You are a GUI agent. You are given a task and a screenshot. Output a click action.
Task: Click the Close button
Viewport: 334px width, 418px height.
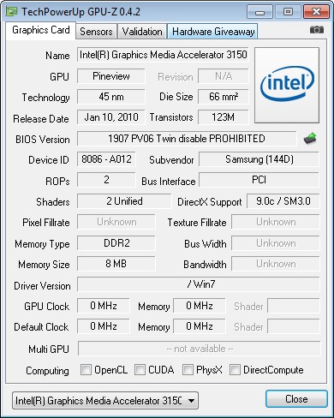[296, 399]
